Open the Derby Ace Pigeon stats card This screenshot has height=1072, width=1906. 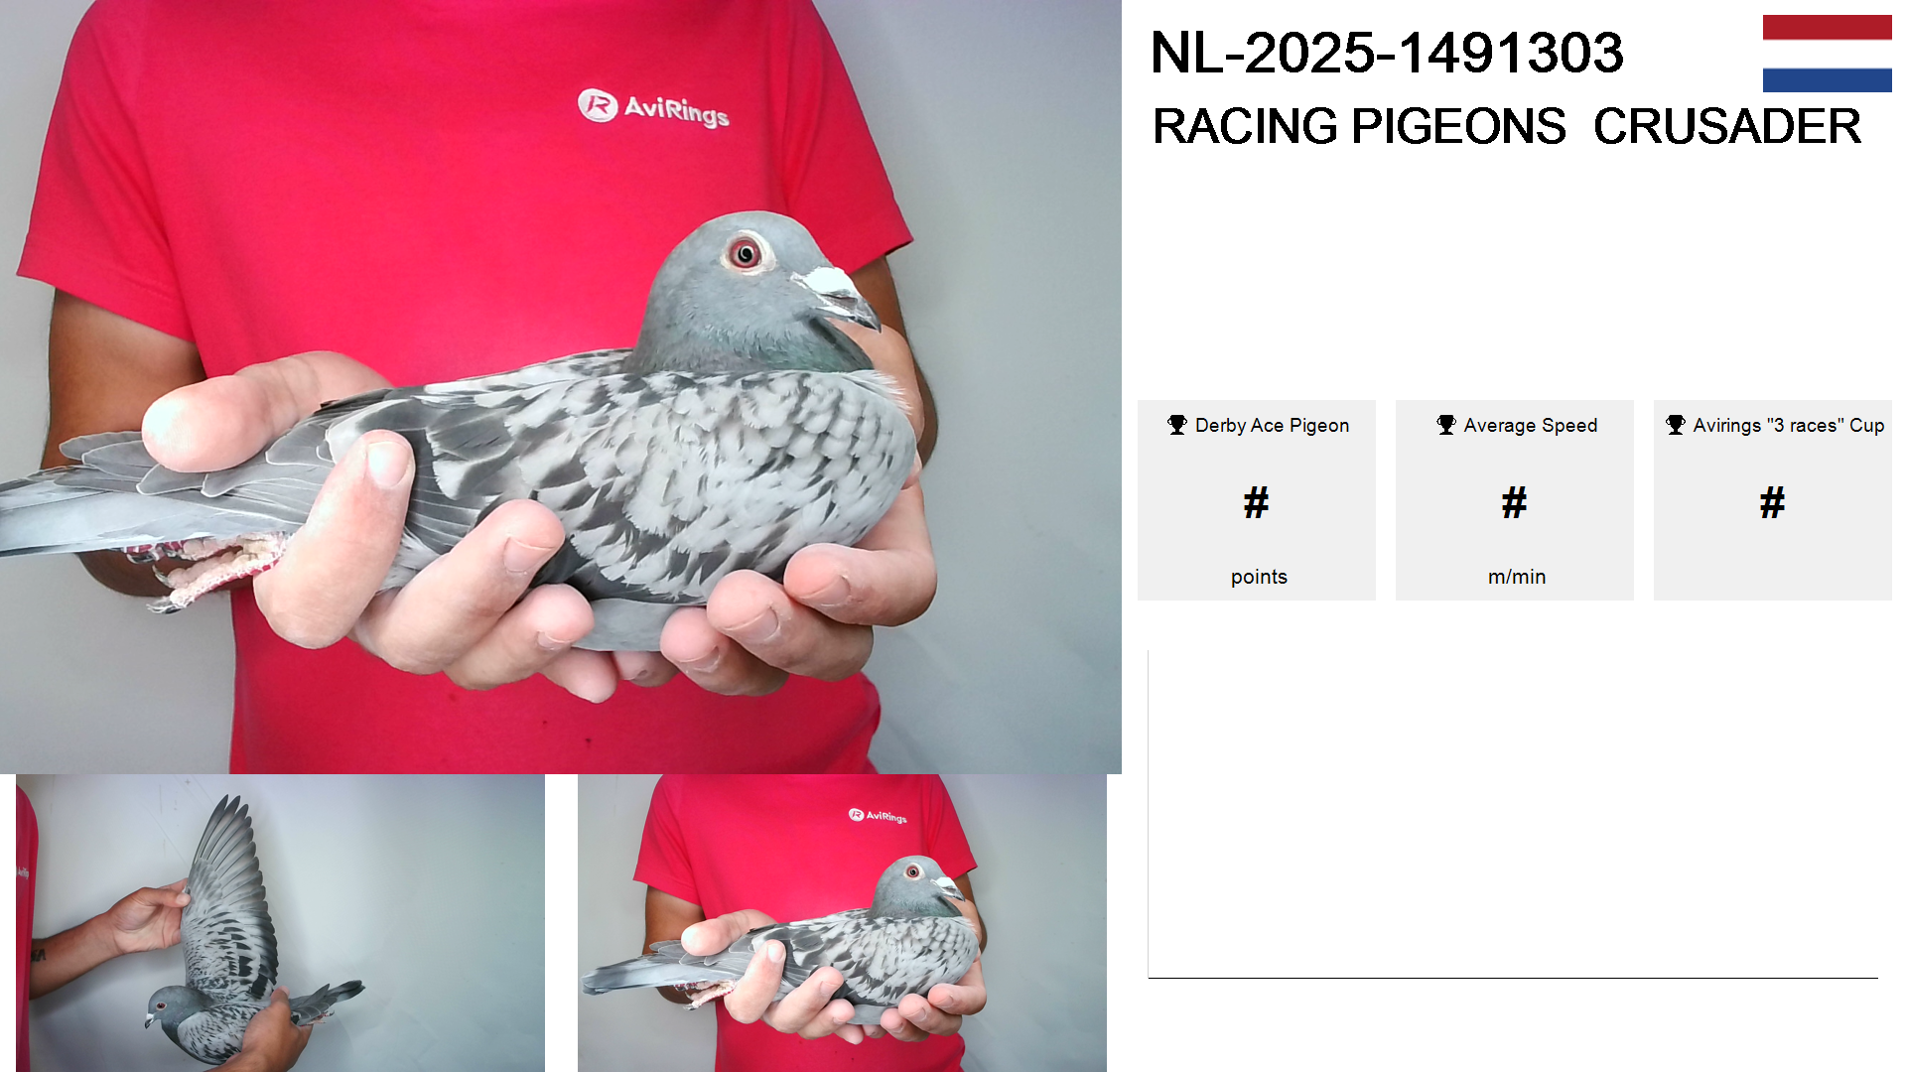pos(1257,500)
